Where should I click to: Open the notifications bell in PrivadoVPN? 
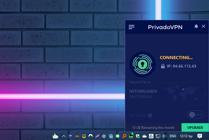pyautogui.click(x=196, y=26)
